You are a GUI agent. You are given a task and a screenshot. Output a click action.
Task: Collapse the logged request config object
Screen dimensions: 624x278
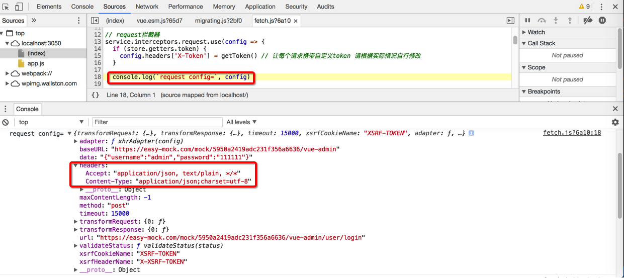(x=70, y=134)
